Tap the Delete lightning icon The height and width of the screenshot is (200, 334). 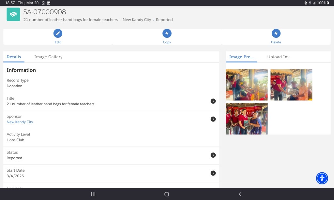point(276,34)
